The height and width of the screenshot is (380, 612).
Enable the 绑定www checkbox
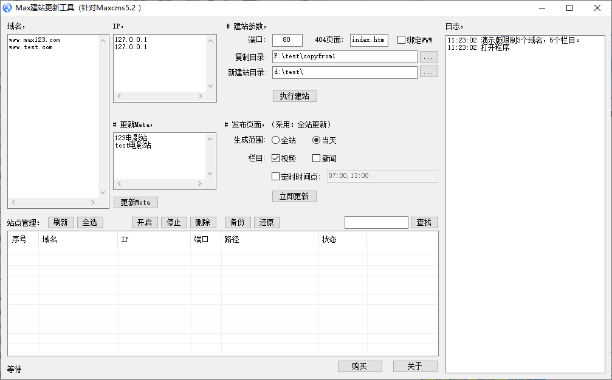tap(401, 39)
